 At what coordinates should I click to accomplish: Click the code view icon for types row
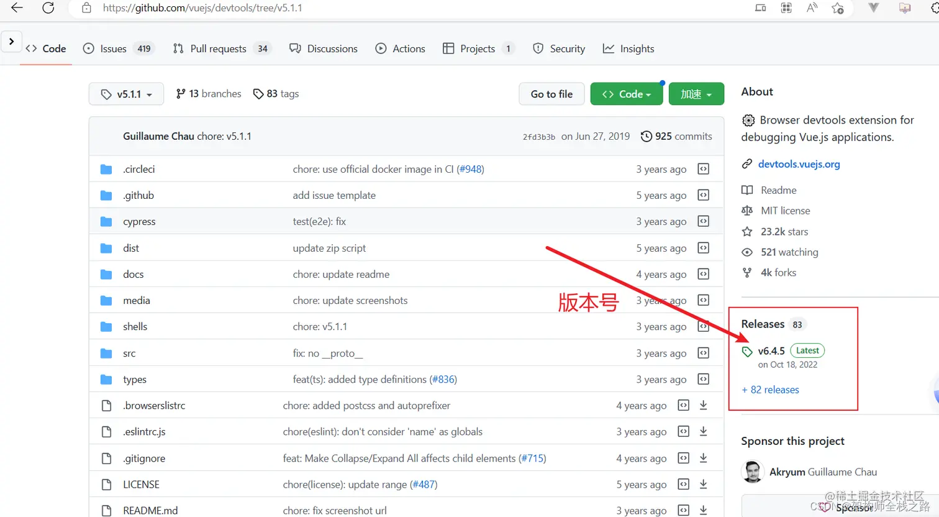tap(703, 379)
